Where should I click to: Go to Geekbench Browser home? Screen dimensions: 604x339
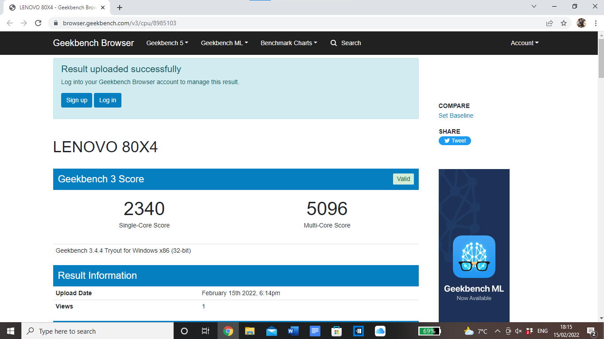coord(94,43)
